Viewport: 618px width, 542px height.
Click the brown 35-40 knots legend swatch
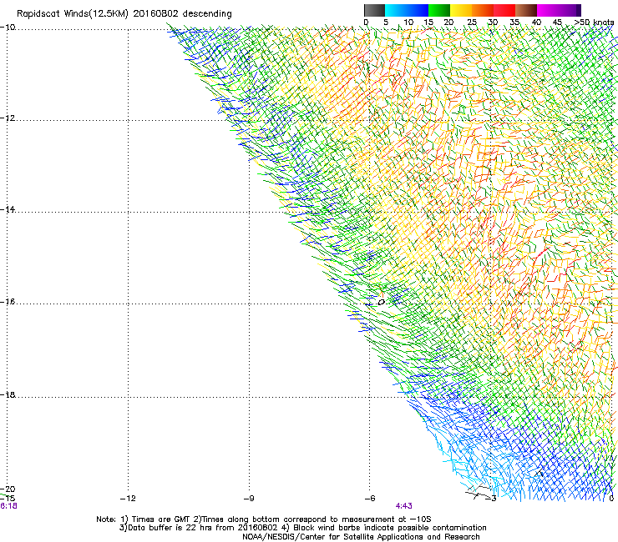[x=526, y=10]
